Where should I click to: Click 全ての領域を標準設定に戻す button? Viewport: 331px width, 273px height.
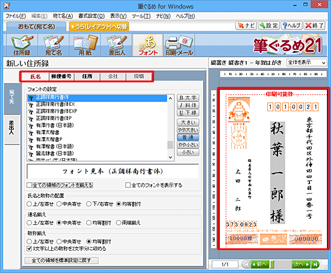click(61, 260)
